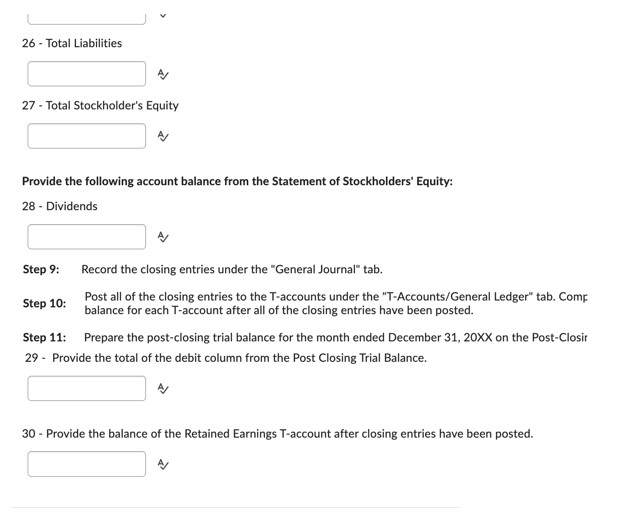The image size is (621, 513).
Task: Focus the debit column total answer field
Action: click(x=86, y=389)
